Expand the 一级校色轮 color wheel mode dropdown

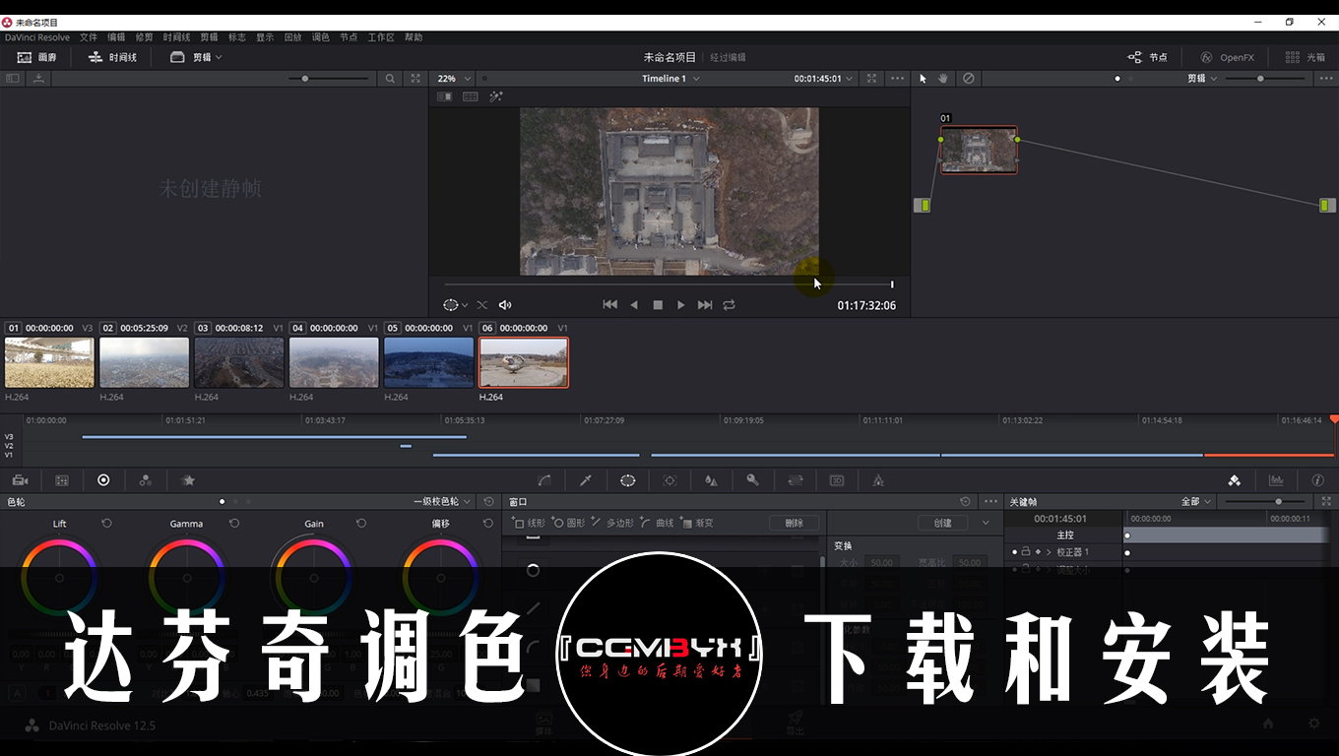(442, 502)
